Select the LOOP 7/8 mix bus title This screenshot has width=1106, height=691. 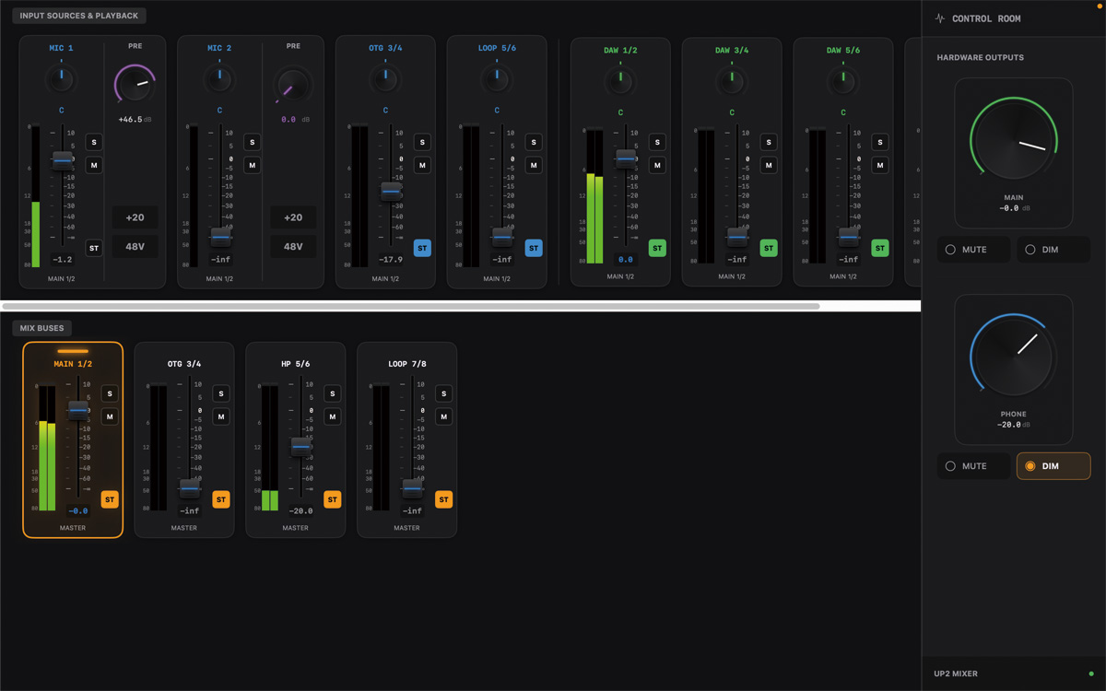pyautogui.click(x=406, y=364)
